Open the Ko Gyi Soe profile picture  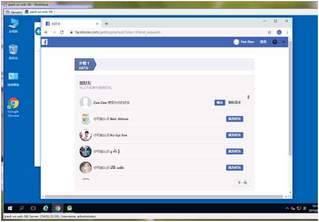(85, 135)
